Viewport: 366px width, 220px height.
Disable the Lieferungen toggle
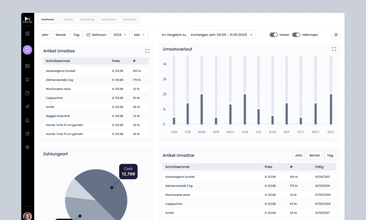(296, 35)
